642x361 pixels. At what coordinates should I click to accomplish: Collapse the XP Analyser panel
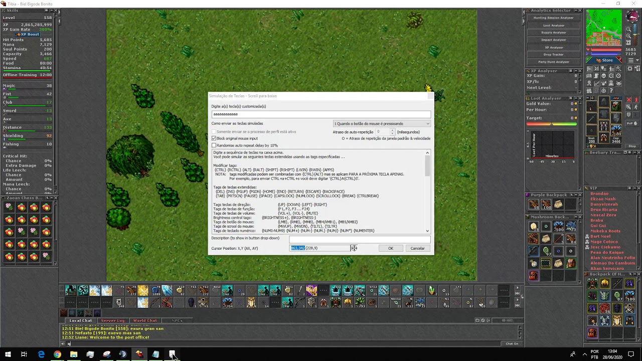[x=575, y=71]
